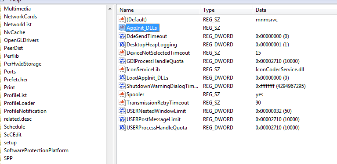The height and width of the screenshot is (164, 337).
Task: Click the 0x00000001 (1) data value
Action: tap(272, 45)
